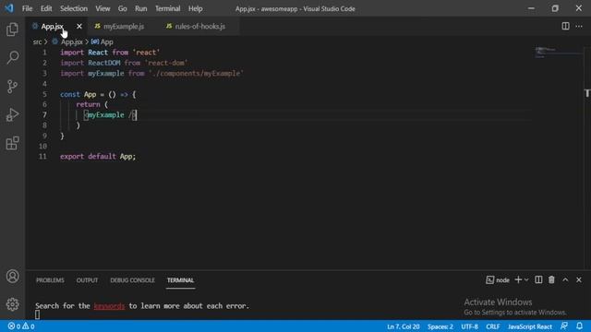591x332 pixels.
Task: Click the feedback icon in status bar
Action: pyautogui.click(x=564, y=326)
